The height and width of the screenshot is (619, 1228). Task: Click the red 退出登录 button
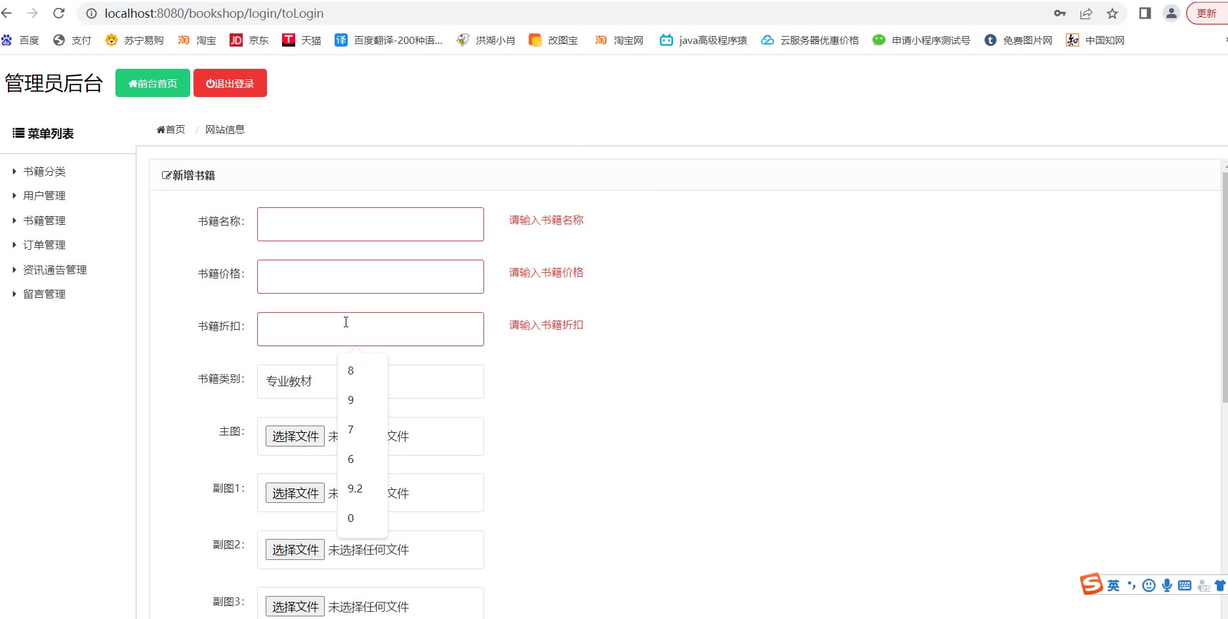coord(230,83)
